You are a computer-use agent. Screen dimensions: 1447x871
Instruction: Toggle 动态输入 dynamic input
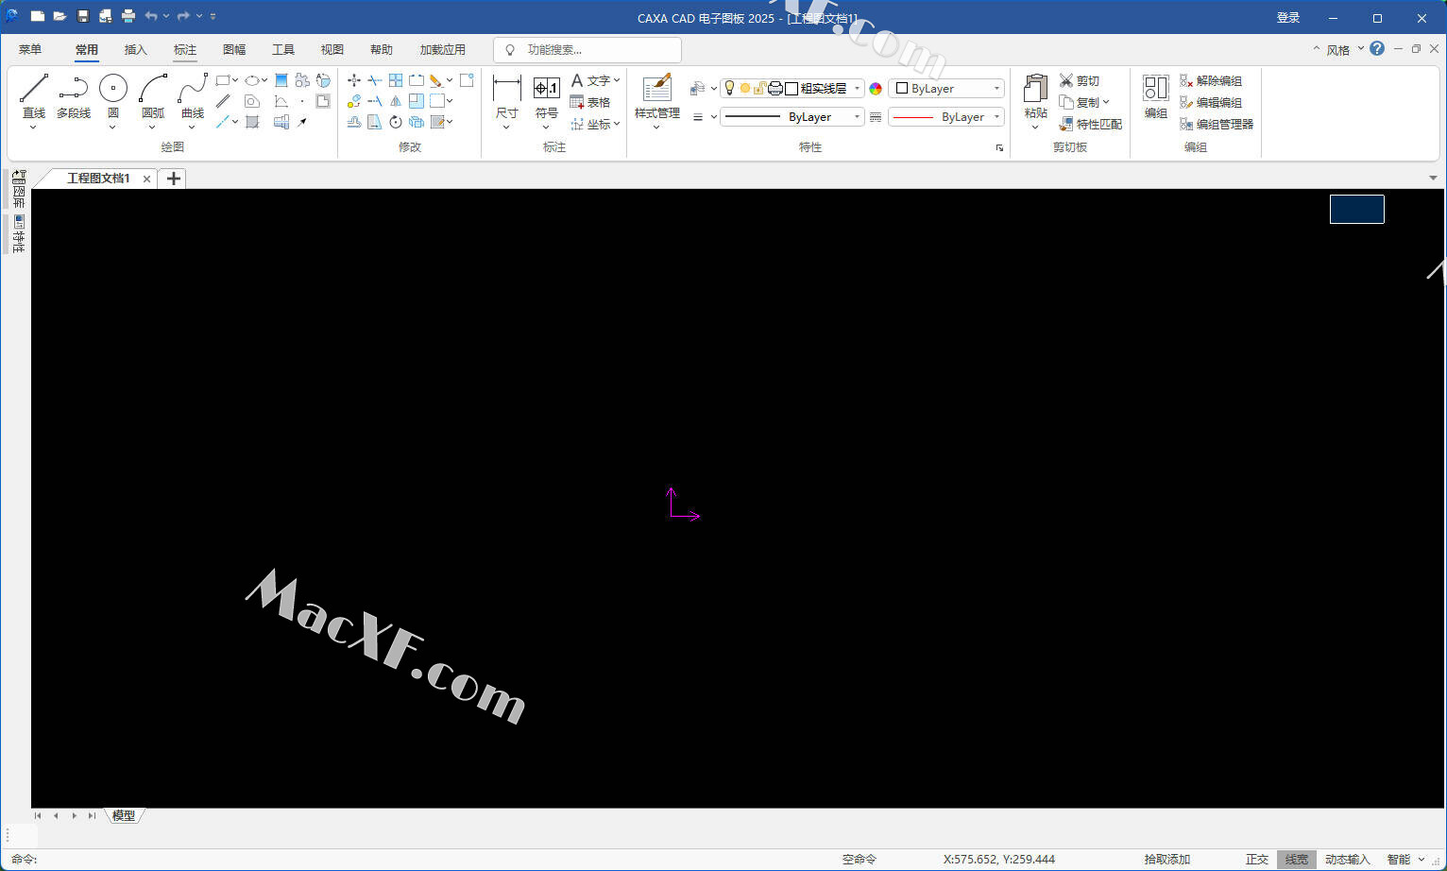tap(1347, 860)
